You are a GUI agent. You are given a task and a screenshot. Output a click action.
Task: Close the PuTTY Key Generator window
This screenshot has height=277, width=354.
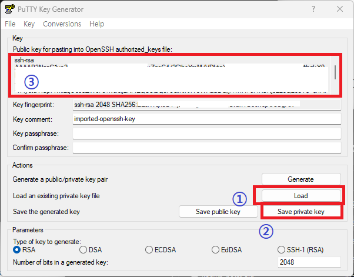pos(340,9)
